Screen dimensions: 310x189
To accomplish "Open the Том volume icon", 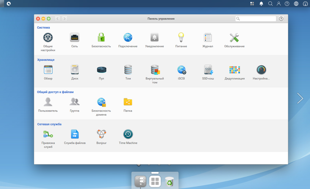I will [x=128, y=70].
